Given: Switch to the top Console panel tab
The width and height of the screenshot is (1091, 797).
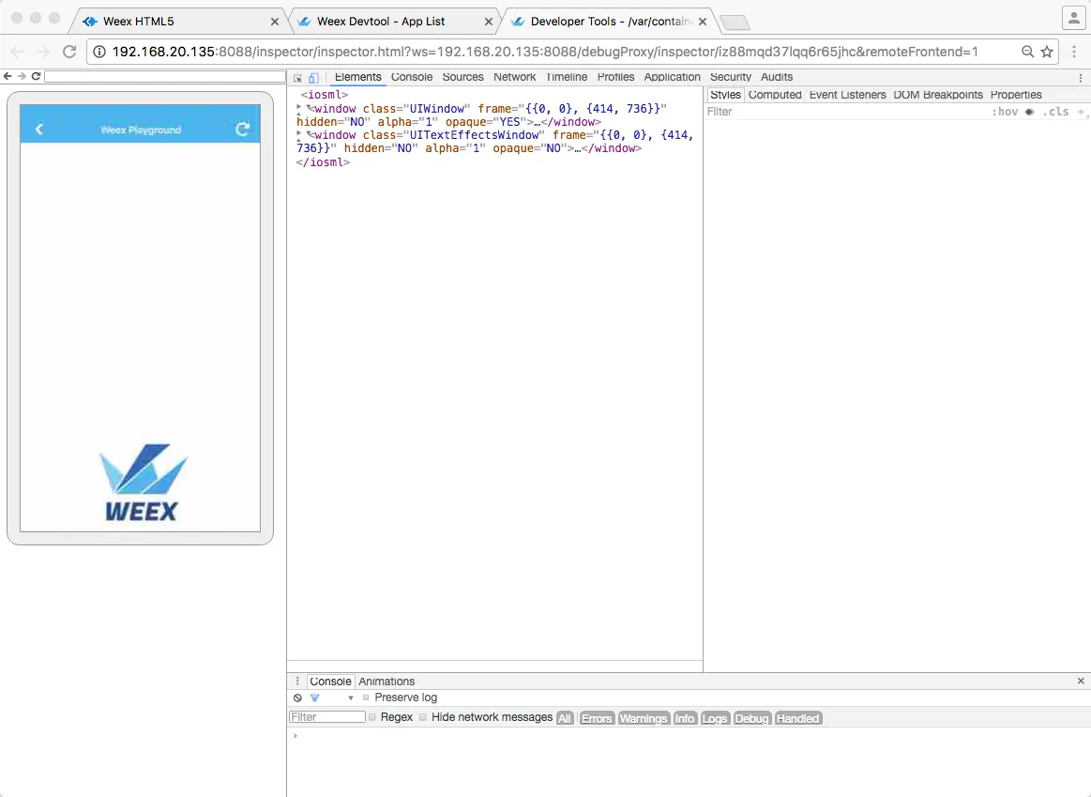Looking at the screenshot, I should pyautogui.click(x=411, y=77).
